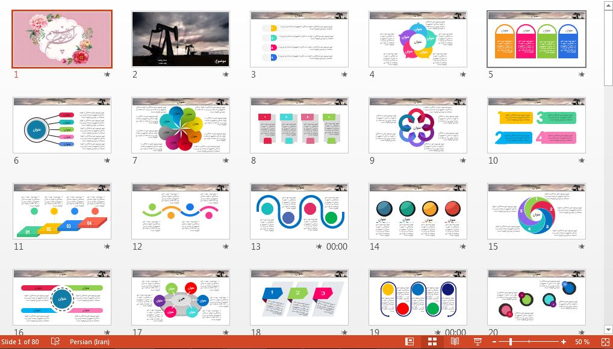Click the scrollbar down arrow

(x=608, y=330)
